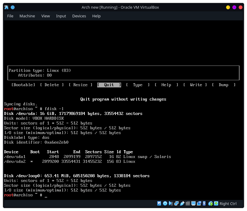Toggle the mouse integration status icon
247x211 pixels.
click(x=210, y=204)
